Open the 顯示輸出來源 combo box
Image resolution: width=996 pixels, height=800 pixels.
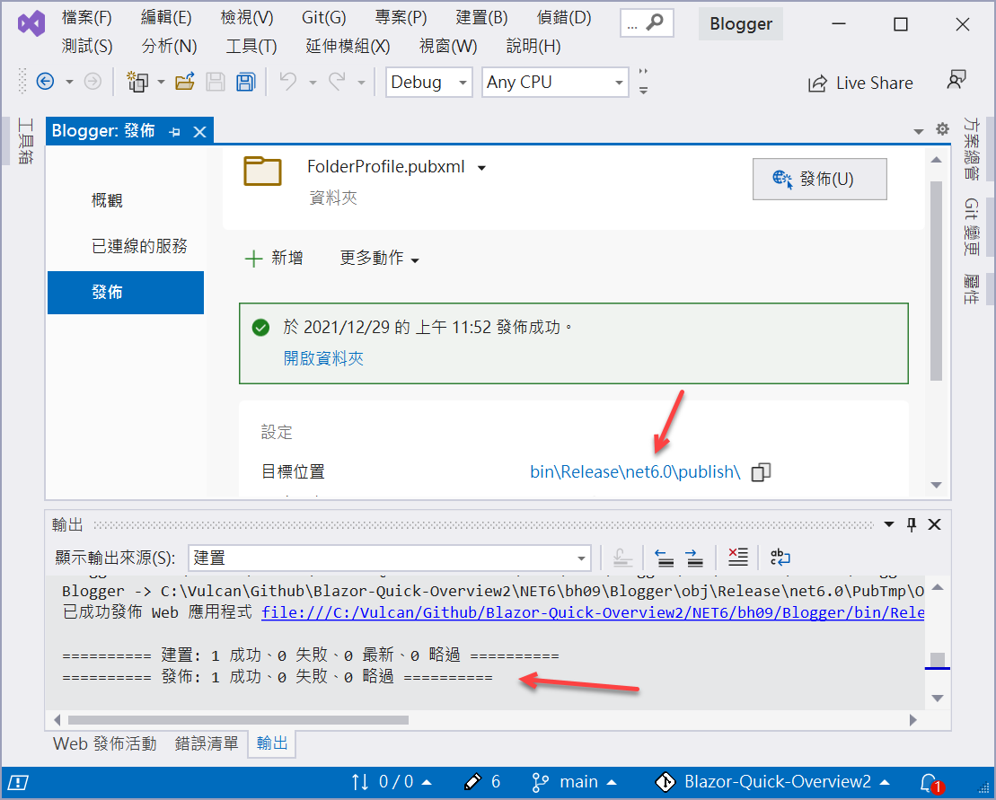(390, 558)
